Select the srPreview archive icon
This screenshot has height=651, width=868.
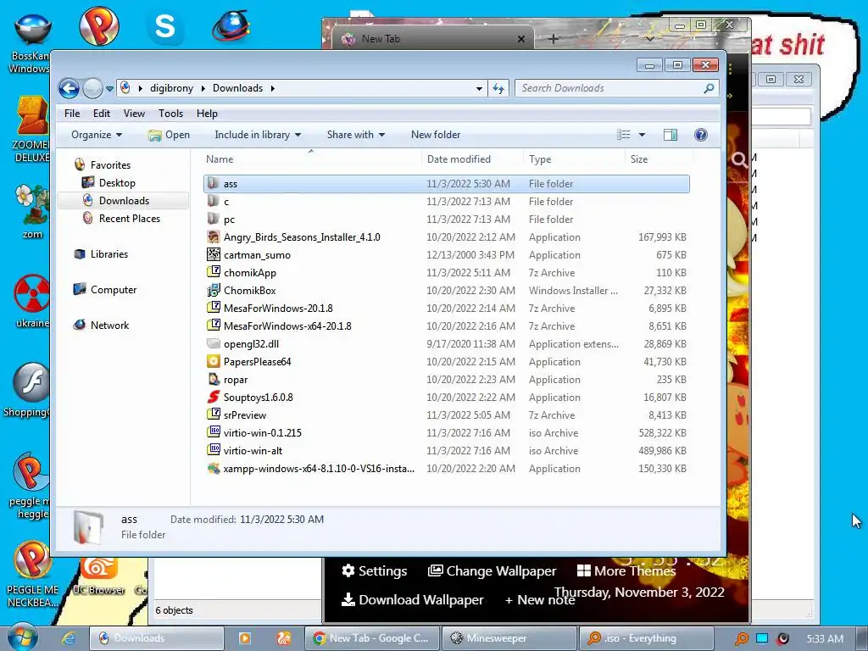pyautogui.click(x=213, y=415)
